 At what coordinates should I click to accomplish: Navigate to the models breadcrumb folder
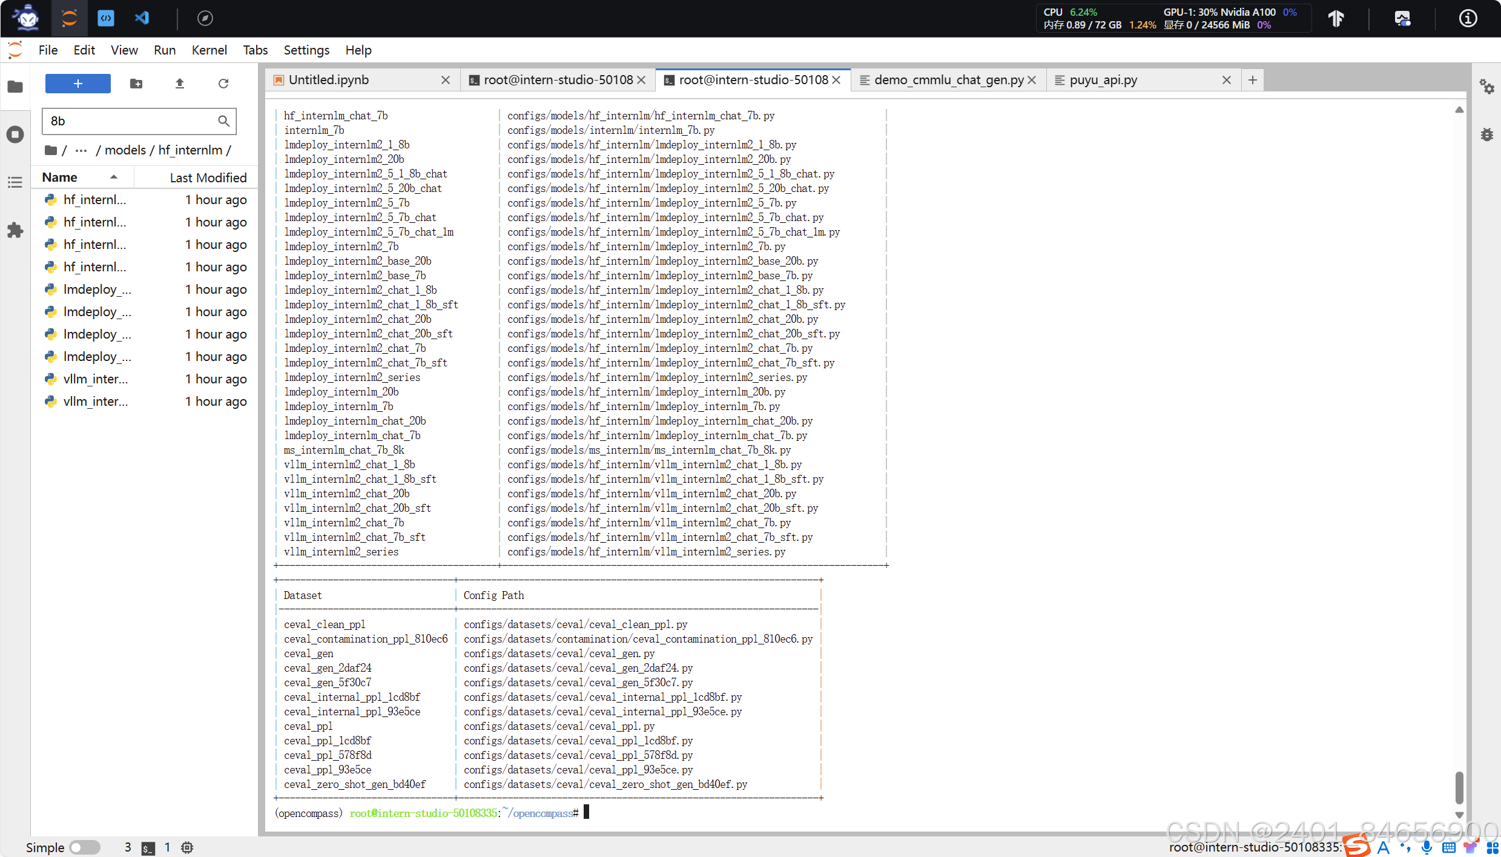point(125,150)
